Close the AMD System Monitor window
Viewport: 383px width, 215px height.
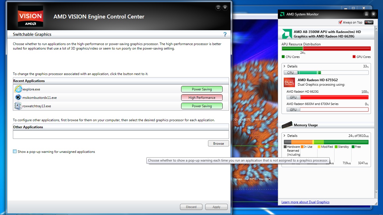pos(373,14)
